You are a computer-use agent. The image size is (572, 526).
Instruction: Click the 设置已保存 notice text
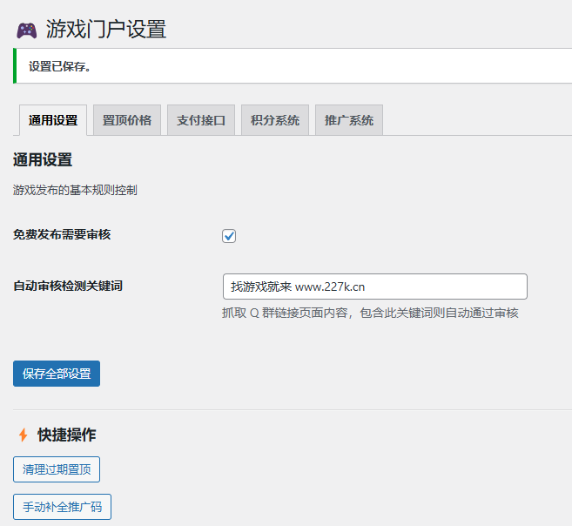[60, 66]
